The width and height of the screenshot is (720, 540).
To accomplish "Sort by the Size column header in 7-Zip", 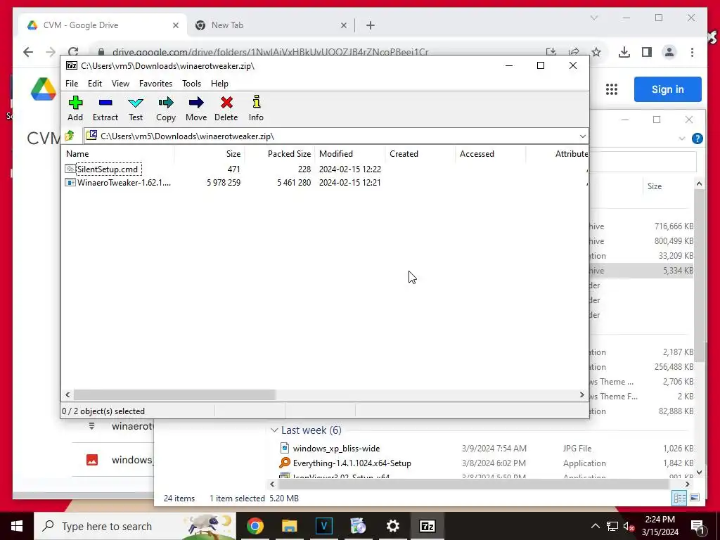I will (210, 154).
